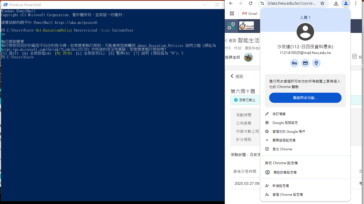The image size is (364, 204).
Task: Open the password manager key icon
Action: pyautogui.click(x=294, y=63)
